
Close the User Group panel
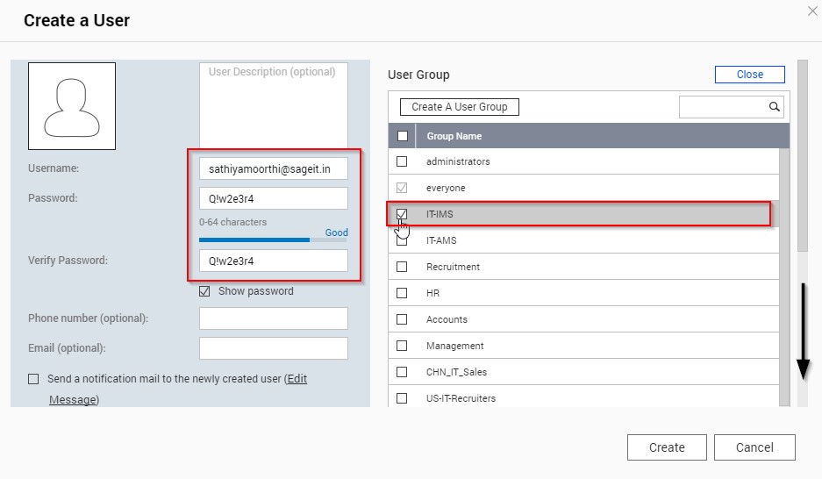[749, 75]
